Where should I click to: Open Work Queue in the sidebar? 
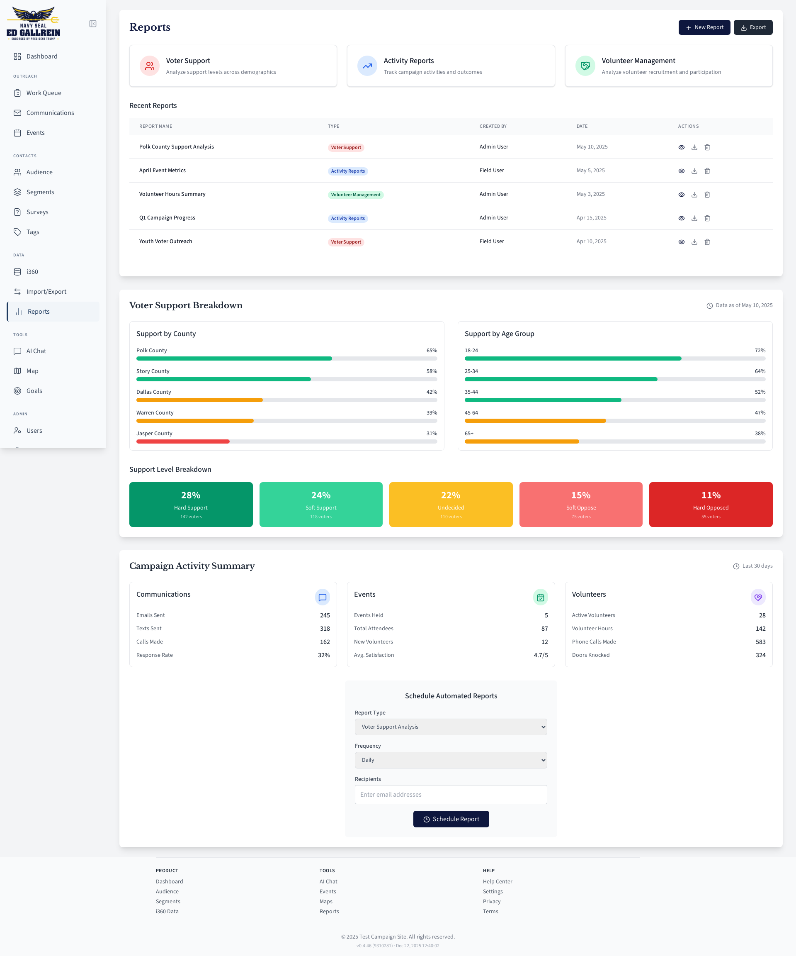(44, 93)
